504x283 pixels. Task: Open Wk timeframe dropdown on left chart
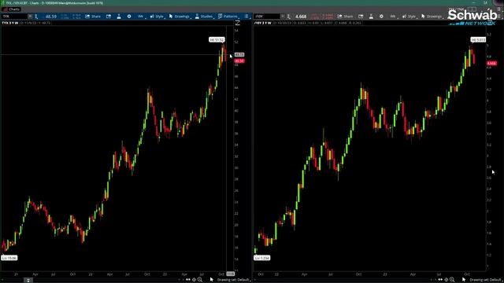(141, 17)
